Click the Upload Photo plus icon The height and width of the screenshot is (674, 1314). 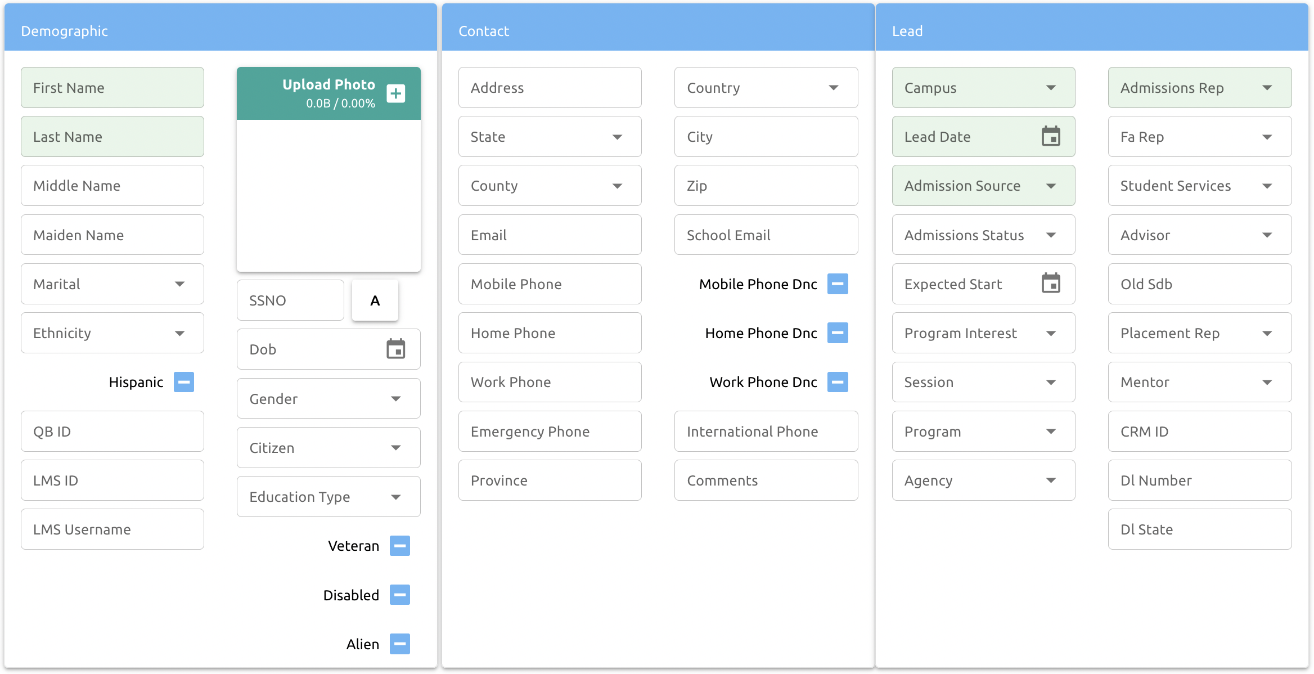coord(396,93)
